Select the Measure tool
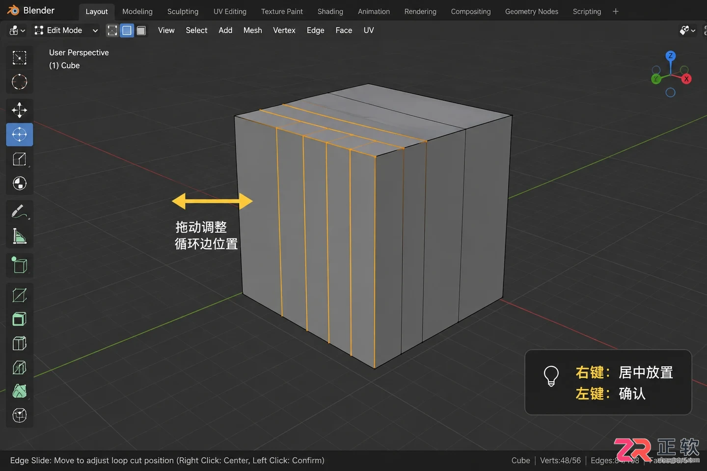The width and height of the screenshot is (707, 471). pyautogui.click(x=20, y=236)
